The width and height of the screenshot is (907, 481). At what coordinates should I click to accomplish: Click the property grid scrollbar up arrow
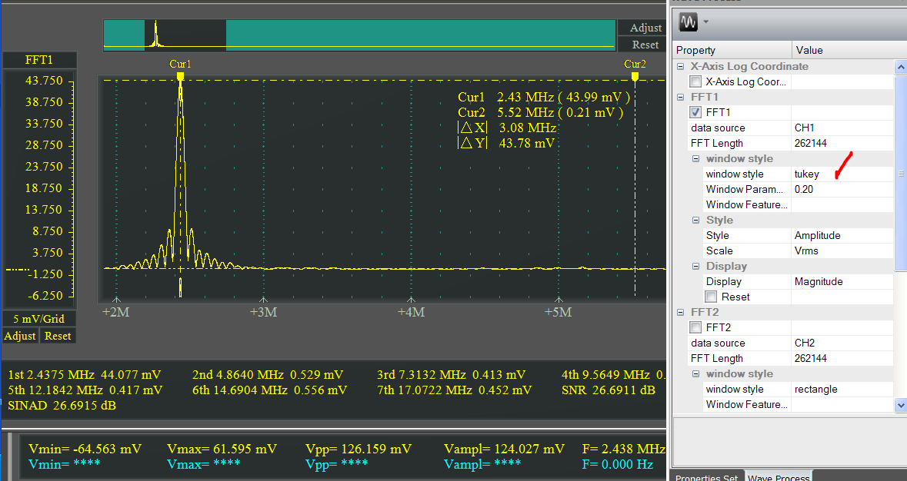pyautogui.click(x=901, y=67)
